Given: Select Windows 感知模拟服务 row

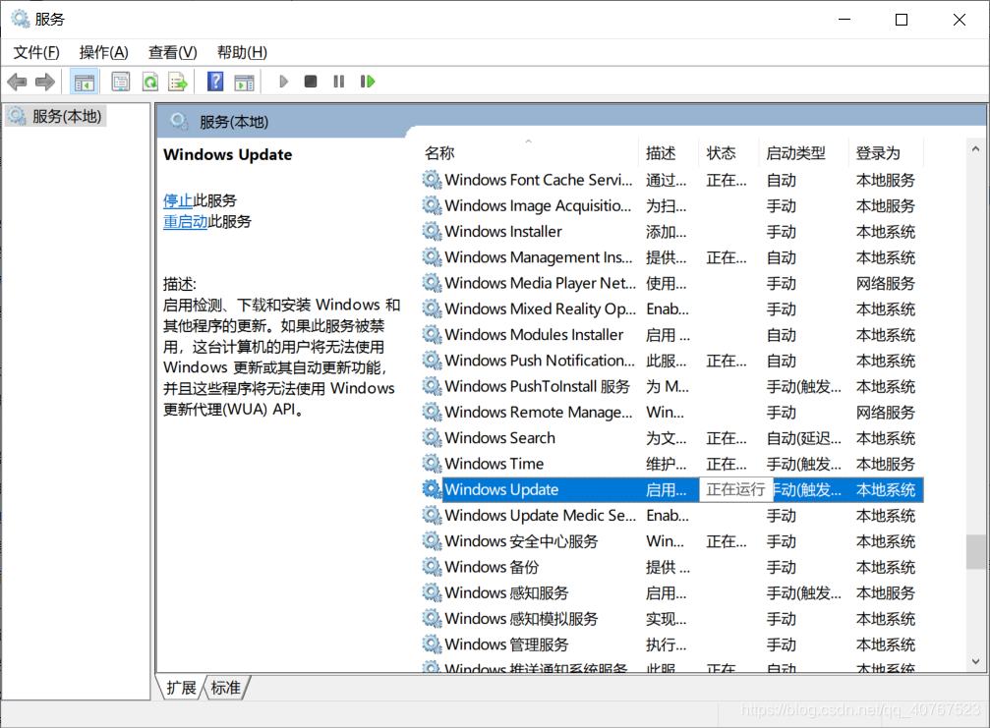Looking at the screenshot, I should 671,619.
